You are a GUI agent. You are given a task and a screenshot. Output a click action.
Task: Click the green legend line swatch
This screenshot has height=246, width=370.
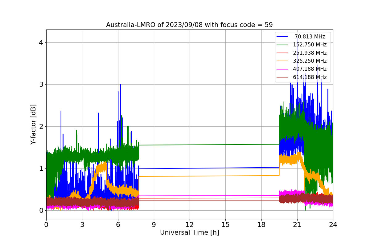coord(282,45)
